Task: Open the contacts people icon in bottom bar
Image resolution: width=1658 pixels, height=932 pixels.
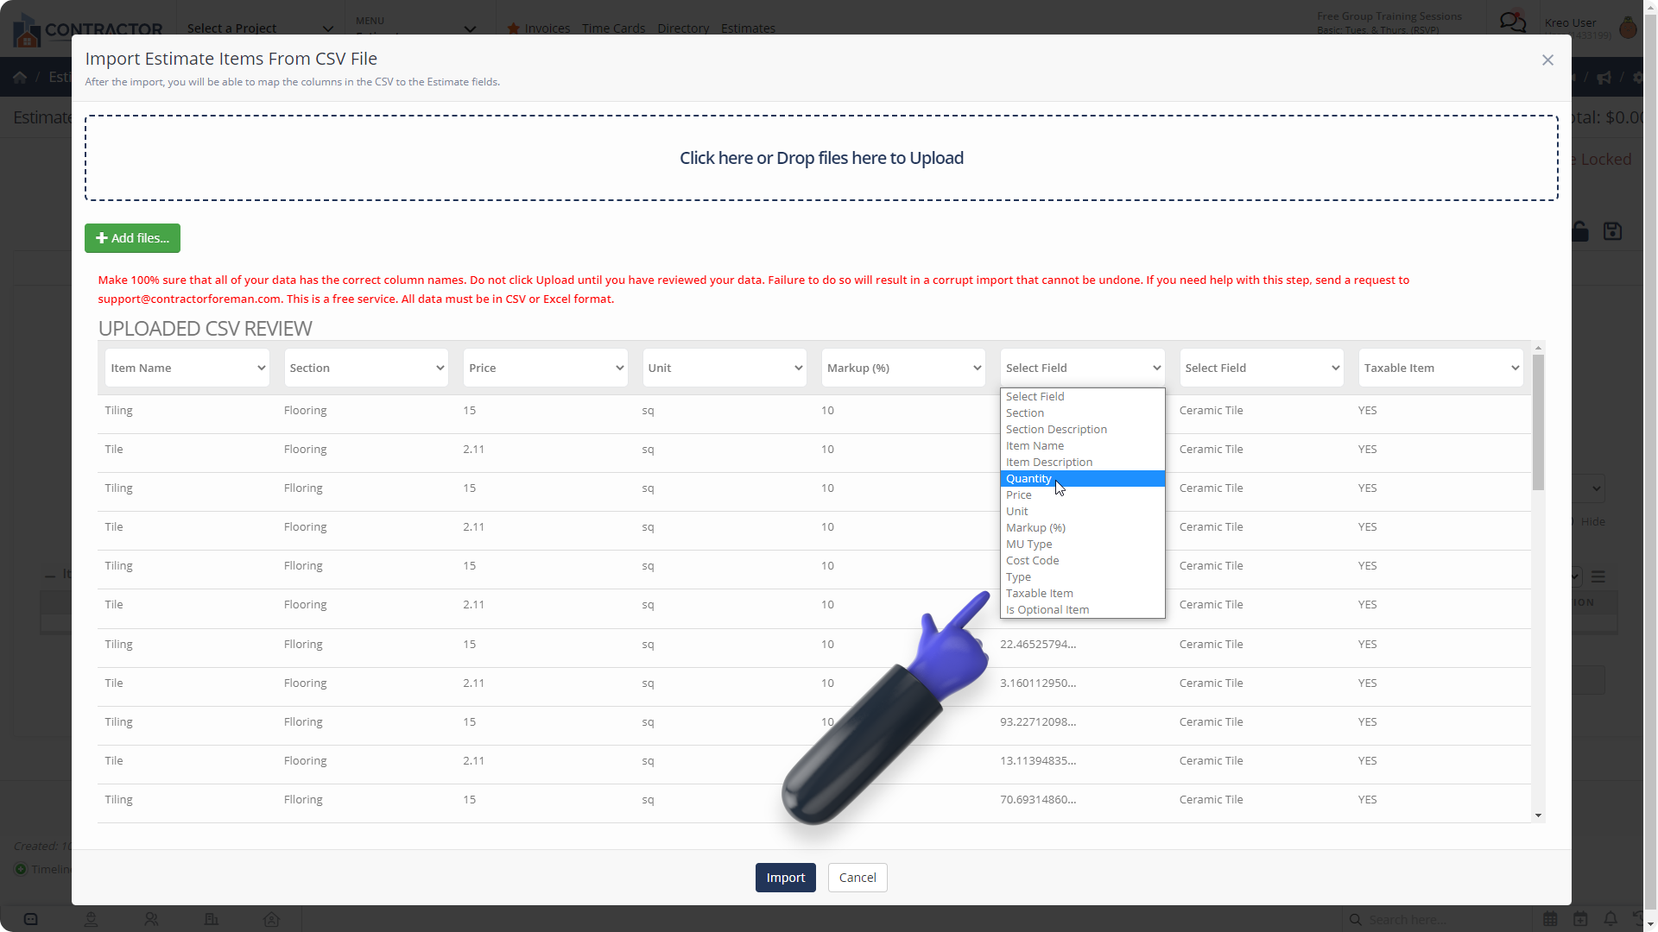Action: point(151,919)
